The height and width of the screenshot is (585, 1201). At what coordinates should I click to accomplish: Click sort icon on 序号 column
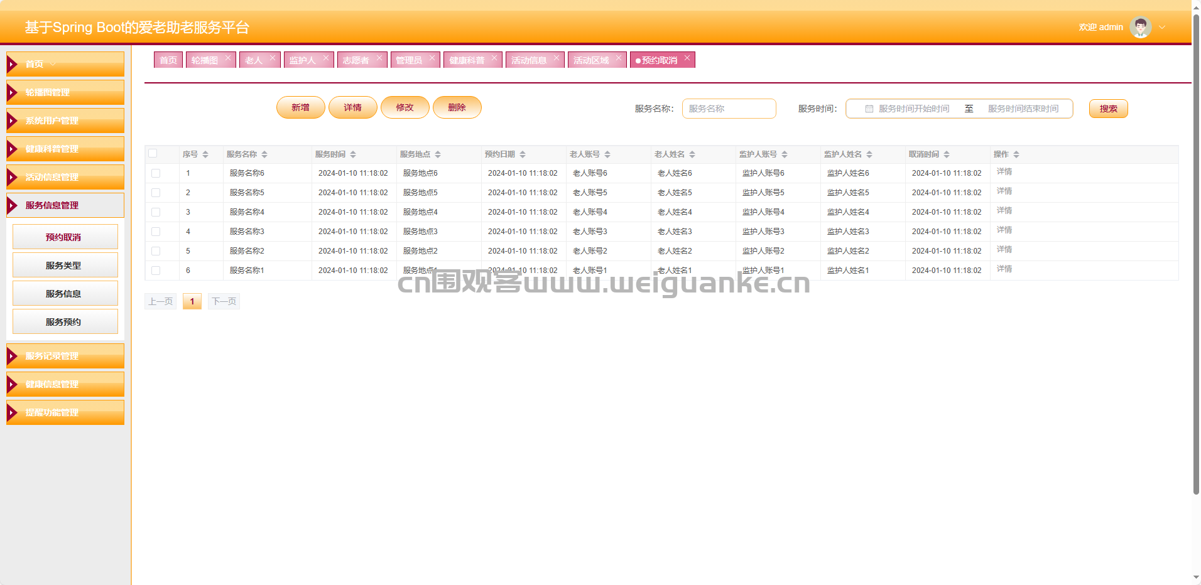tap(205, 154)
